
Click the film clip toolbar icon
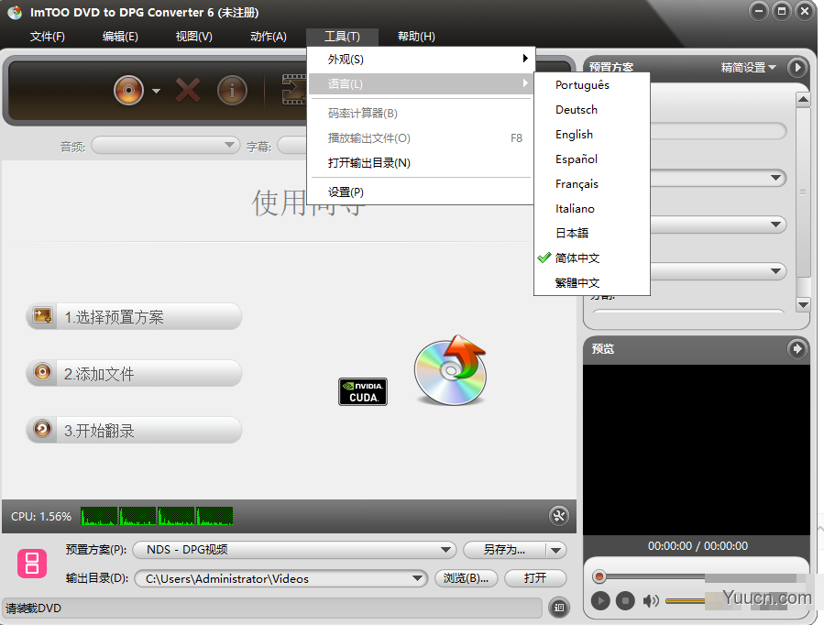click(x=293, y=89)
